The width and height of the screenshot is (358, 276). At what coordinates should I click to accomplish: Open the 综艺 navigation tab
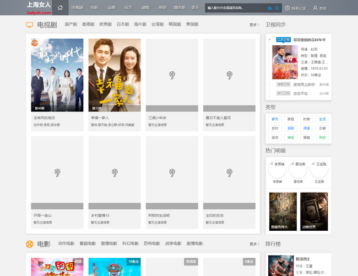pyautogui.click(x=128, y=8)
